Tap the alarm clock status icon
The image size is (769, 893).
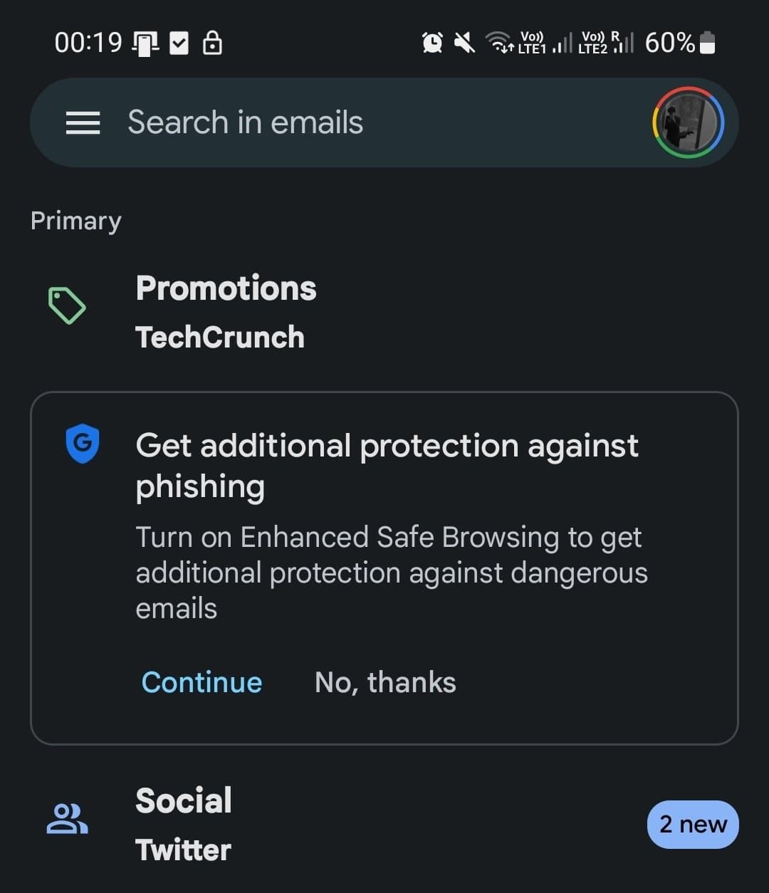click(x=432, y=43)
